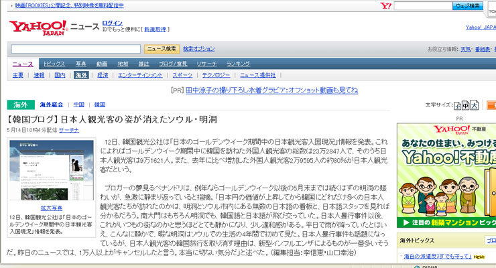Open the 主要 news category
The image size is (496, 268).
coord(18,75)
